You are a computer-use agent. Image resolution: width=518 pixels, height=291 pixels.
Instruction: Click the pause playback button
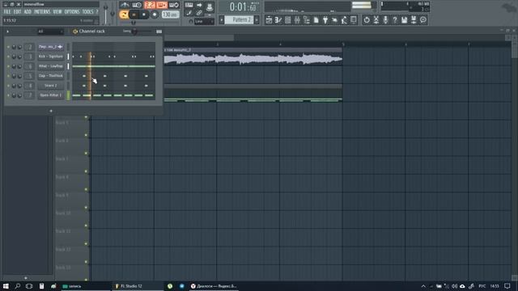[134, 15]
